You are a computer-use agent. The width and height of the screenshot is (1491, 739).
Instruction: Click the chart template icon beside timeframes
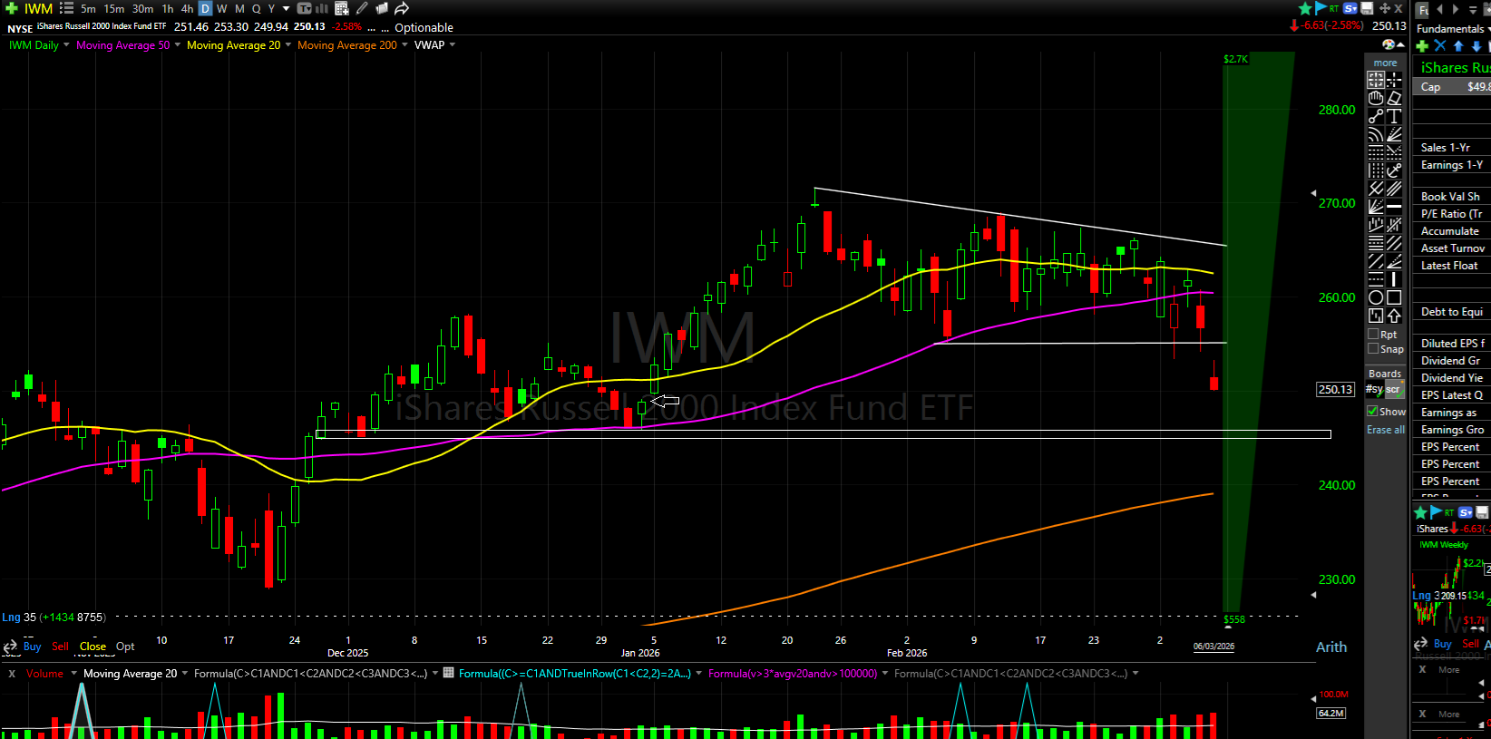(x=304, y=8)
